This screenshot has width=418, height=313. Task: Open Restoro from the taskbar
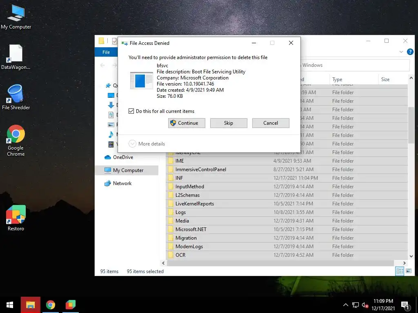tap(71, 305)
